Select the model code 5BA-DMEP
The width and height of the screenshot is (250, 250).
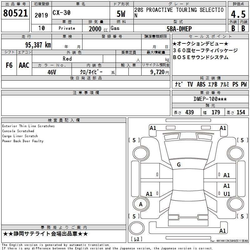point(179,29)
